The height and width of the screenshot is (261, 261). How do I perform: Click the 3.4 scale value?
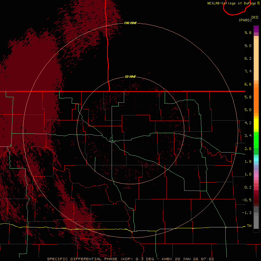pos(248,136)
